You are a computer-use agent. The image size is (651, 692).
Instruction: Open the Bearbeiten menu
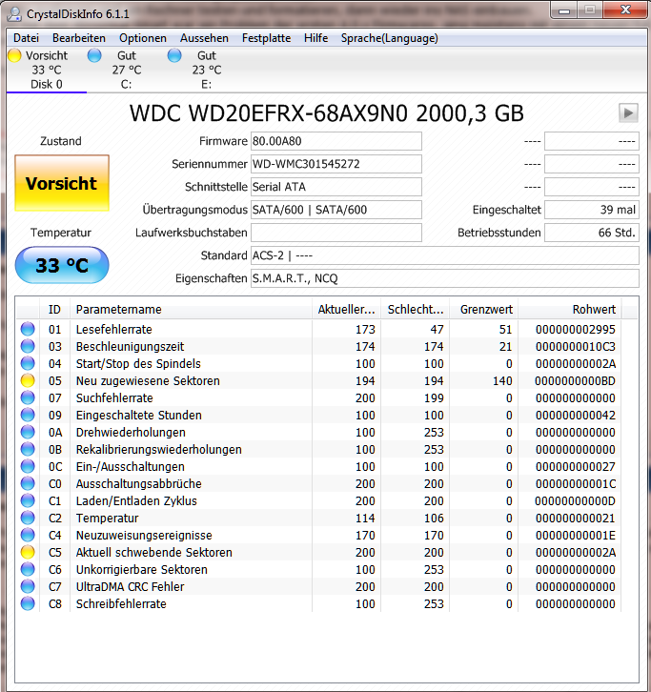(79, 38)
